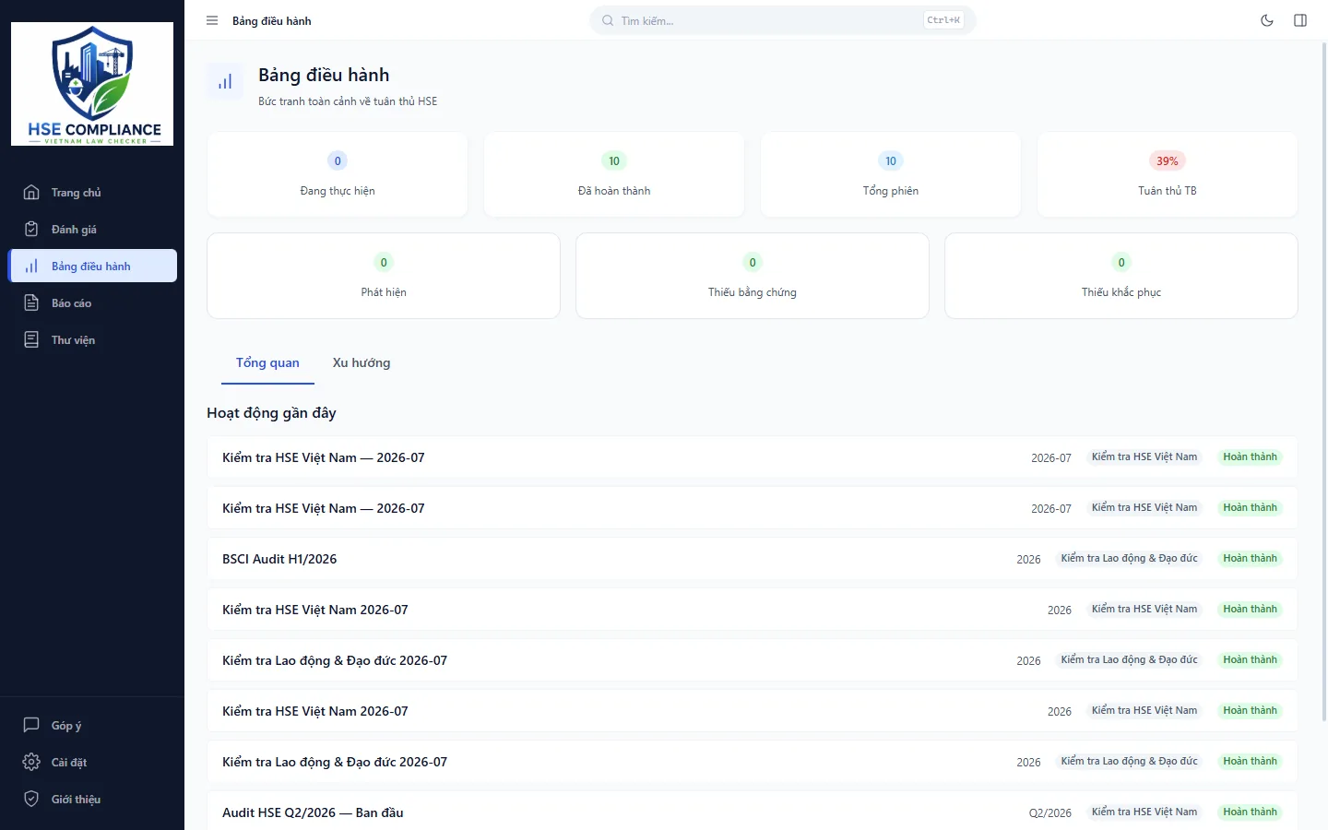The image size is (1328, 830).
Task: Open Audit HSE Q2/2026 — Ban đầu row
Action: [753, 812]
